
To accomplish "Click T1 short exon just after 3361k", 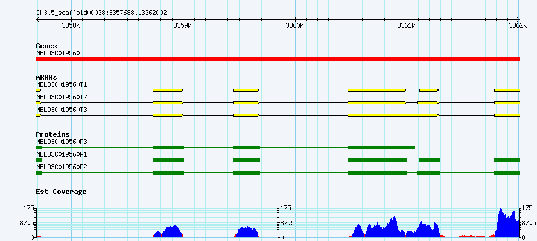I will pos(430,90).
